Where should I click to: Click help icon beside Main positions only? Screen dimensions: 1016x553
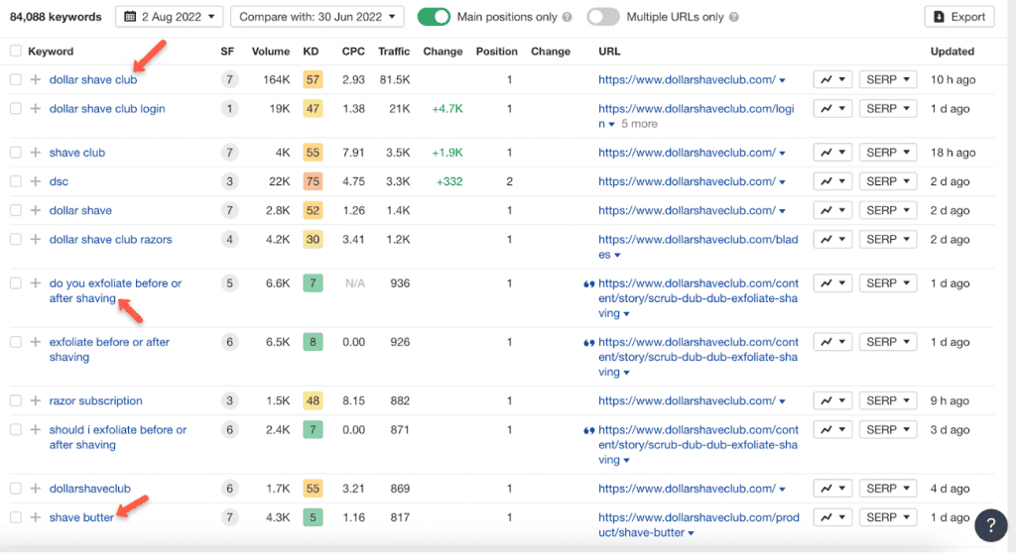click(x=567, y=18)
